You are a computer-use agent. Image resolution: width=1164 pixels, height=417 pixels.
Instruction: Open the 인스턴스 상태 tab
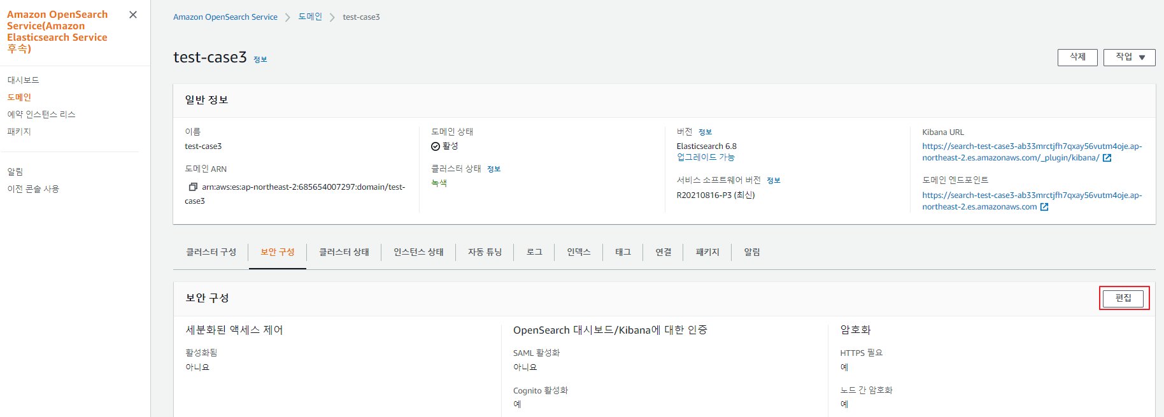coord(418,252)
